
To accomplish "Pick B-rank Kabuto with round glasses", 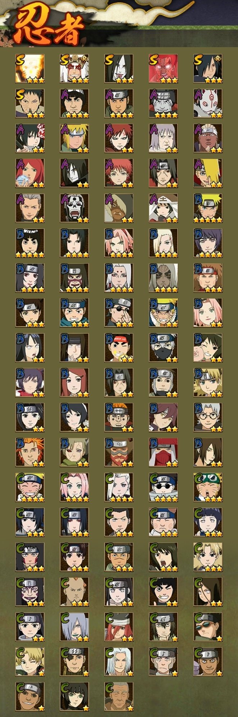I will [208, 418].
